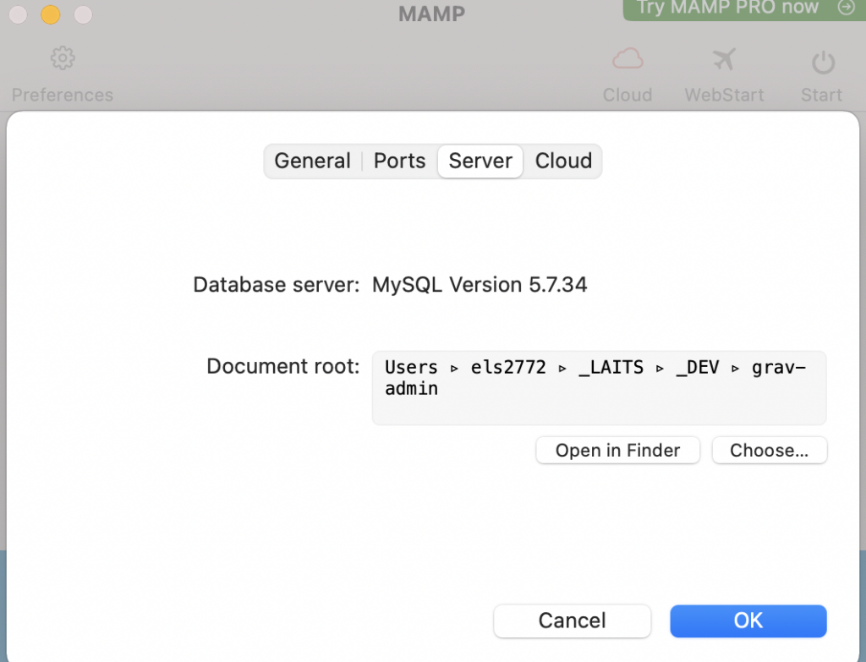Switch to the General tab
Viewport: 866px width, 662px height.
313,161
